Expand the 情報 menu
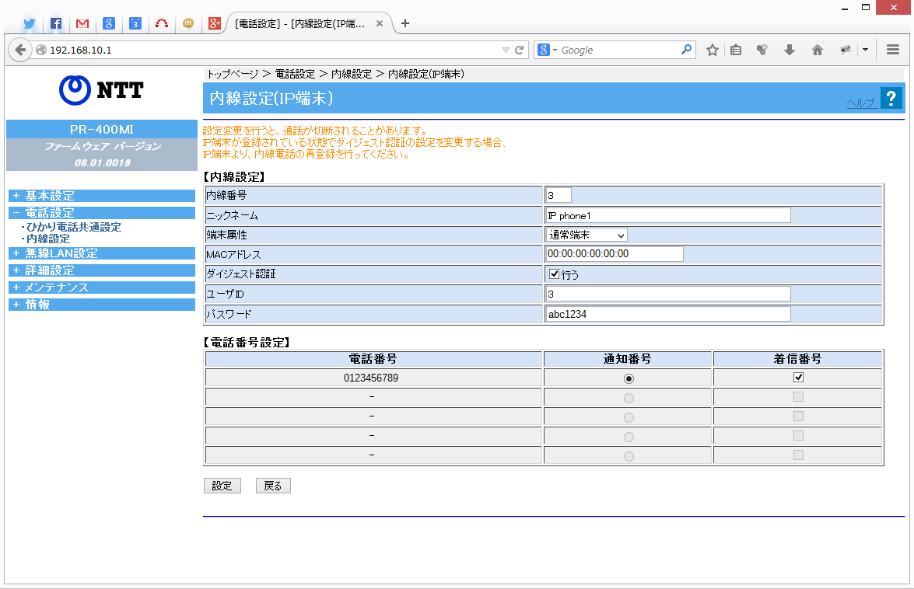Image resolution: width=914 pixels, height=589 pixels. click(x=102, y=305)
